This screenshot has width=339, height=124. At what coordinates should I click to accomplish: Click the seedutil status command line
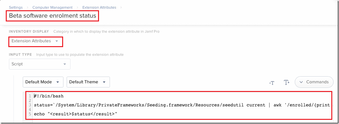click(182, 105)
